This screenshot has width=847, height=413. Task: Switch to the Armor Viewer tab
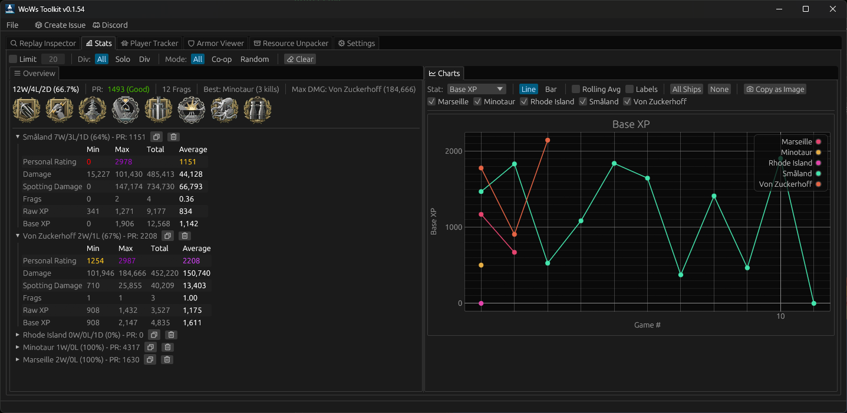(x=216, y=43)
